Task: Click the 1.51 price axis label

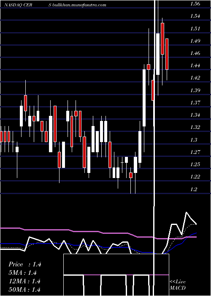Action: (195, 28)
